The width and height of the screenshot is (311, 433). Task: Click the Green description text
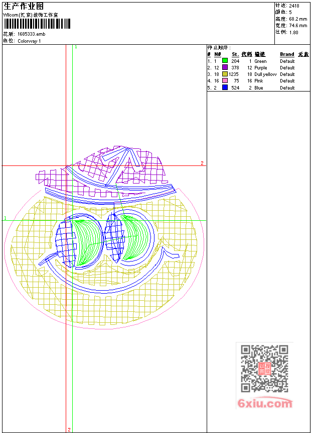click(x=260, y=61)
